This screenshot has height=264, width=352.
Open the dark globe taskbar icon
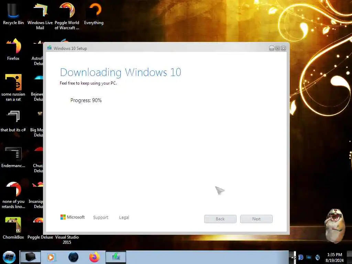pyautogui.click(x=74, y=257)
